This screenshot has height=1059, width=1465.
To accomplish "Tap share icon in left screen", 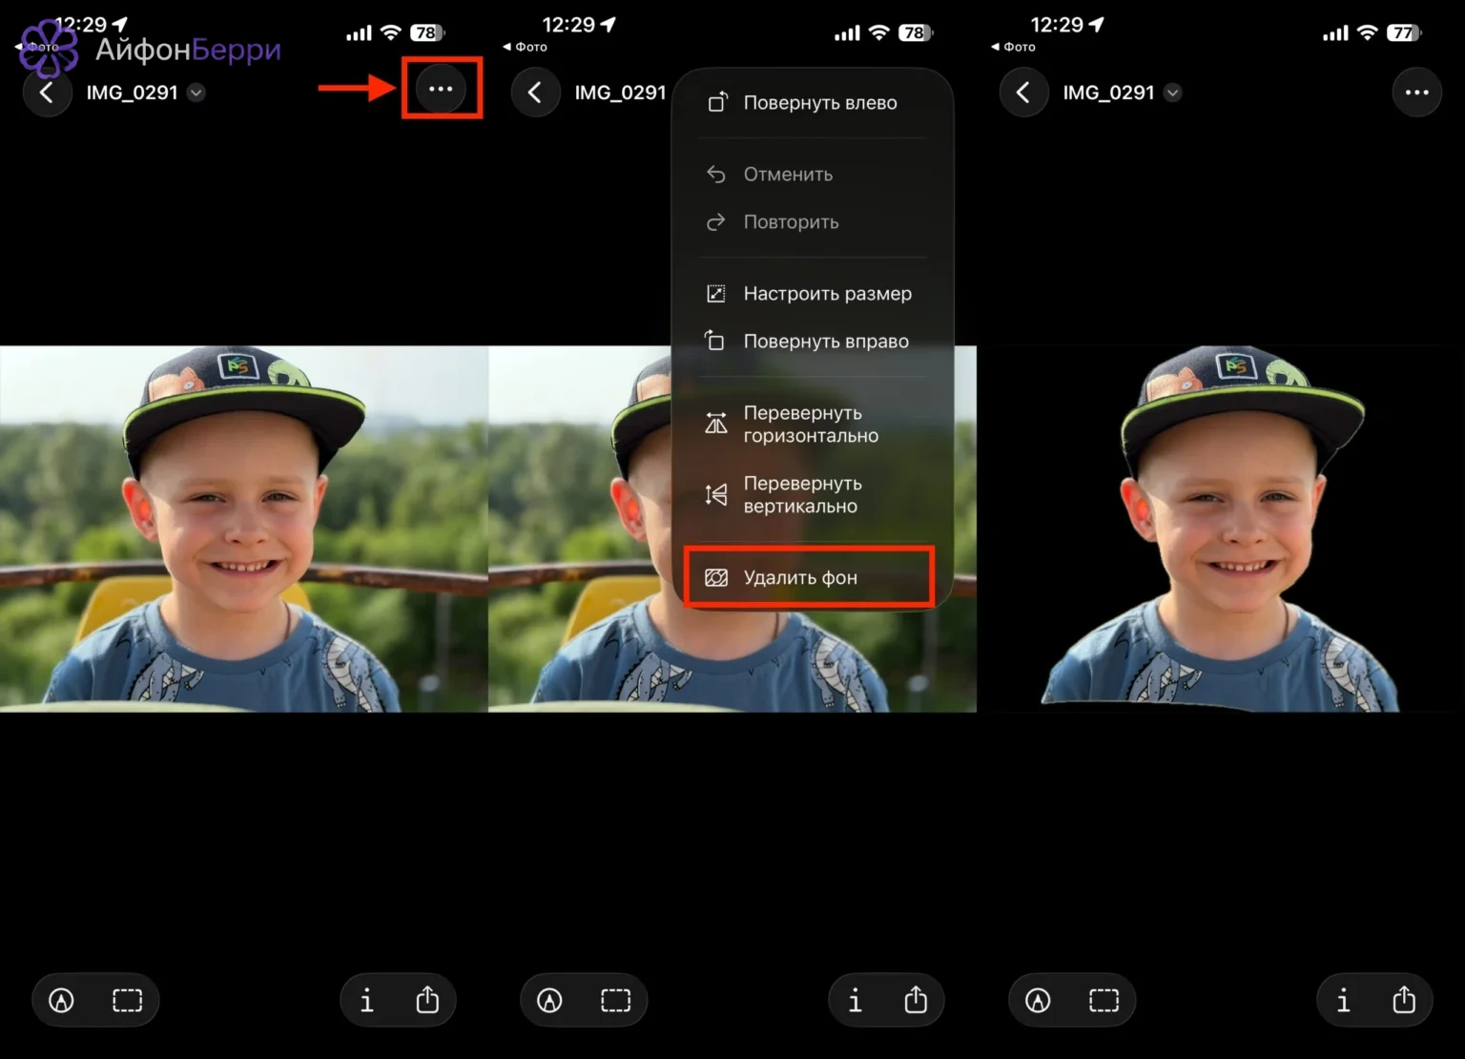I will click(x=427, y=999).
